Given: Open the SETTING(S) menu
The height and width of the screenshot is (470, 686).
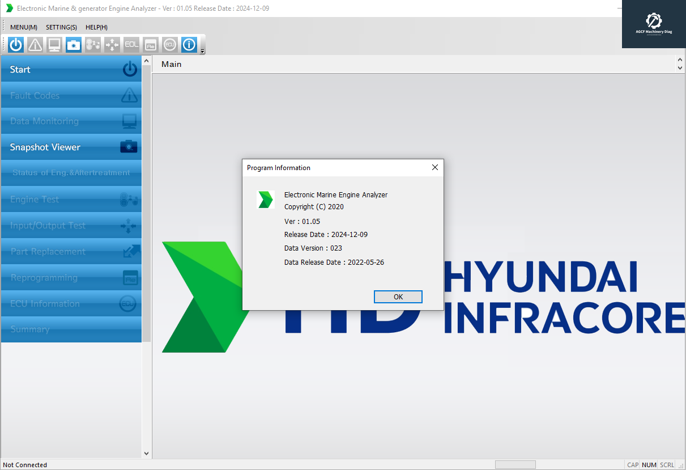Looking at the screenshot, I should click(61, 27).
